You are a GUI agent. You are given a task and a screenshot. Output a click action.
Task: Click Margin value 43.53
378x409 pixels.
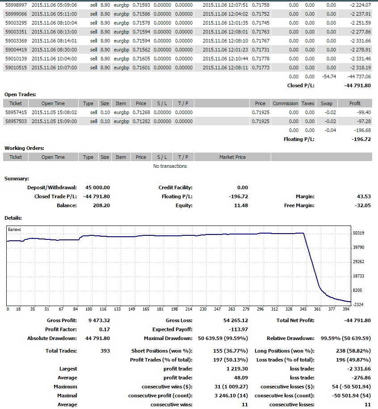click(x=364, y=196)
